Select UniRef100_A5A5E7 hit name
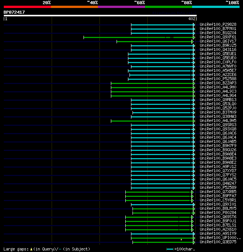The image size is (243, 252). tap(218, 70)
